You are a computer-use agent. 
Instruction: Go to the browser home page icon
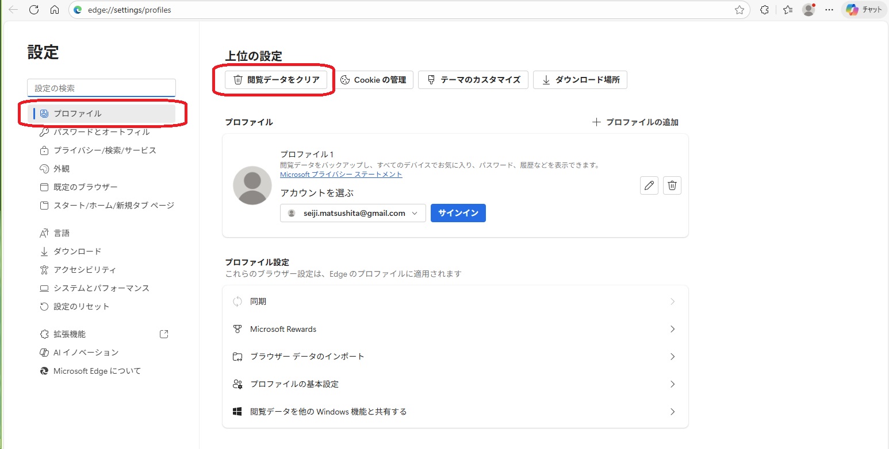click(x=55, y=10)
